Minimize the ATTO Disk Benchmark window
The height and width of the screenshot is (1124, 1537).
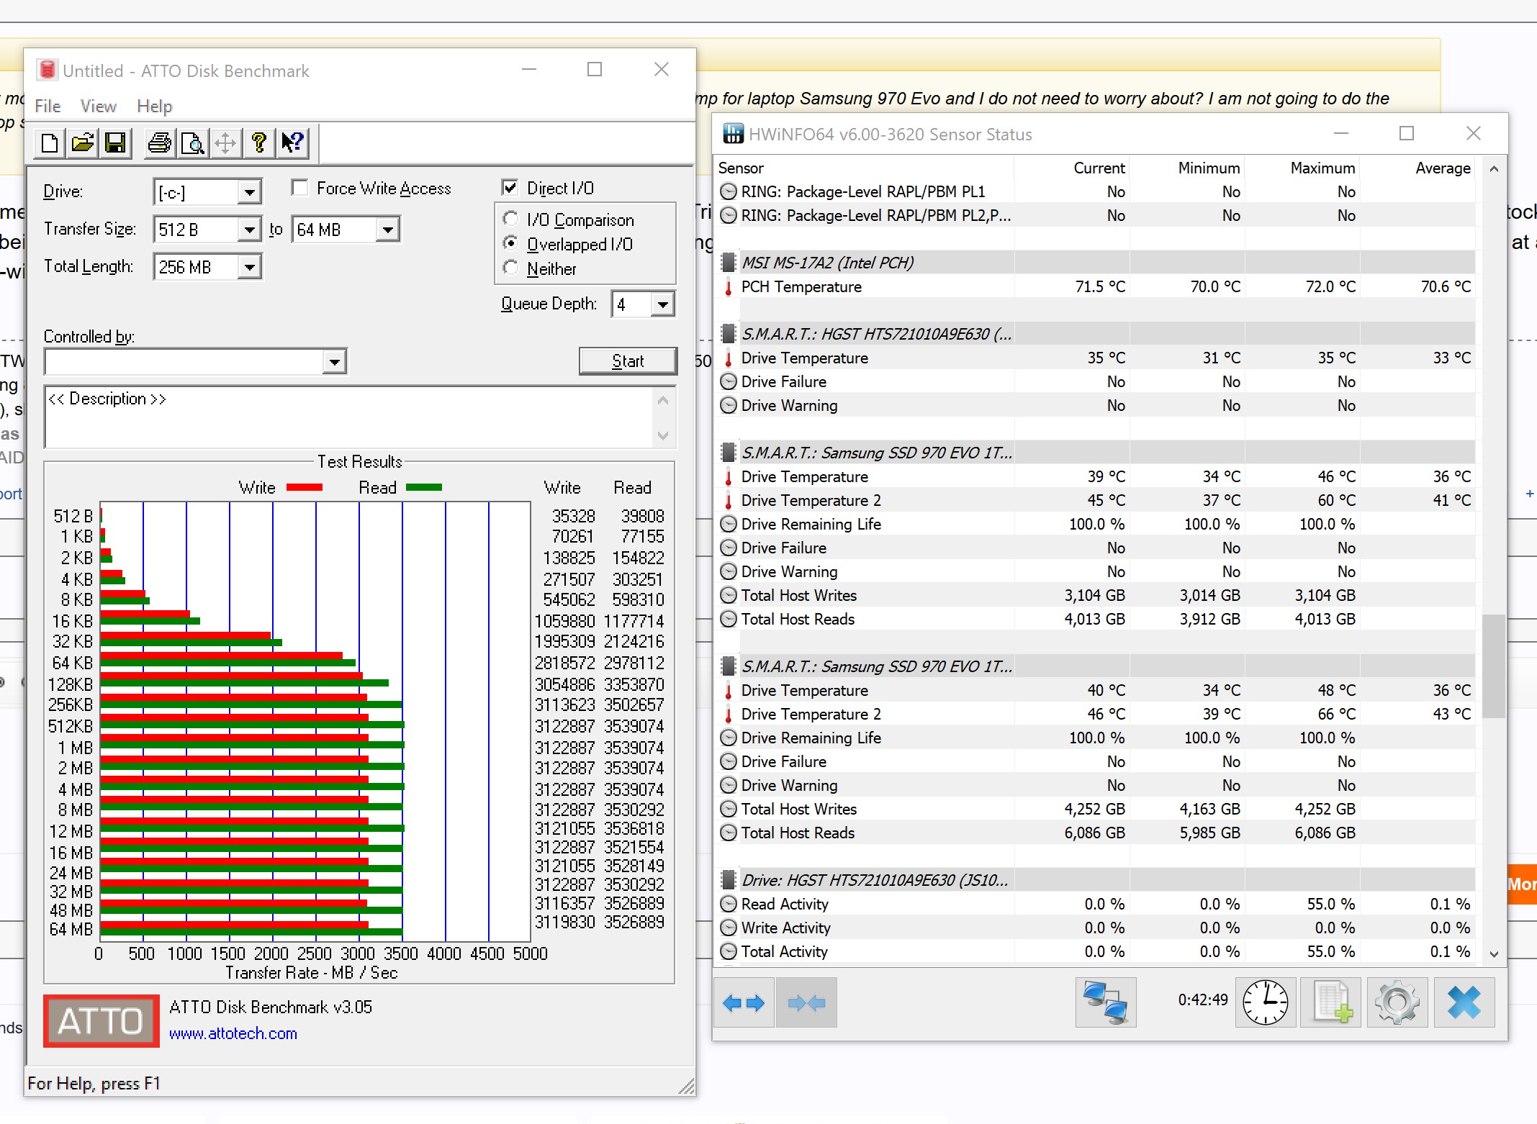coord(529,69)
